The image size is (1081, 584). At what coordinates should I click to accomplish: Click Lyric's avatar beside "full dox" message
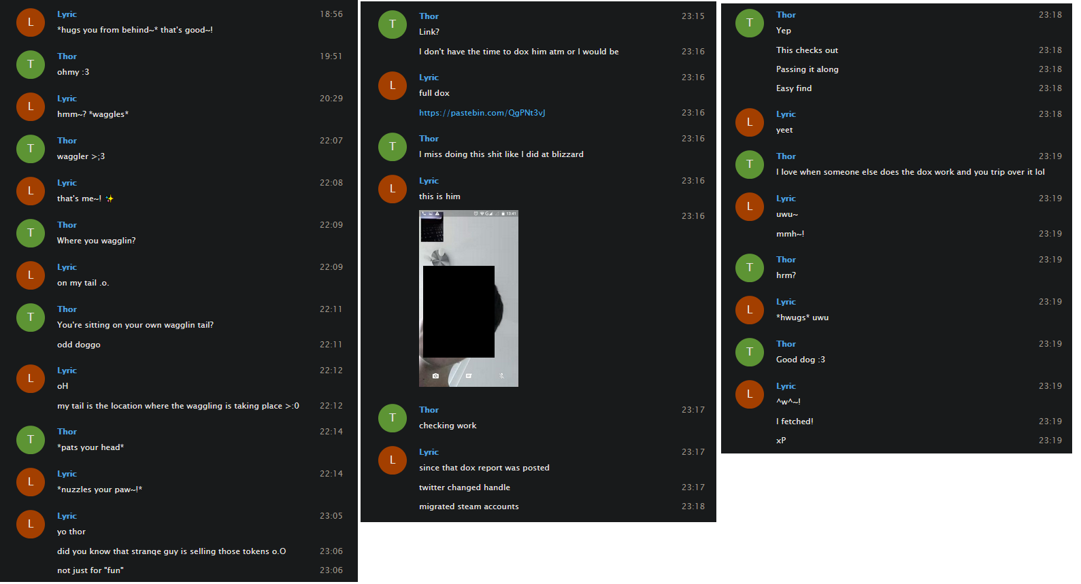[393, 86]
